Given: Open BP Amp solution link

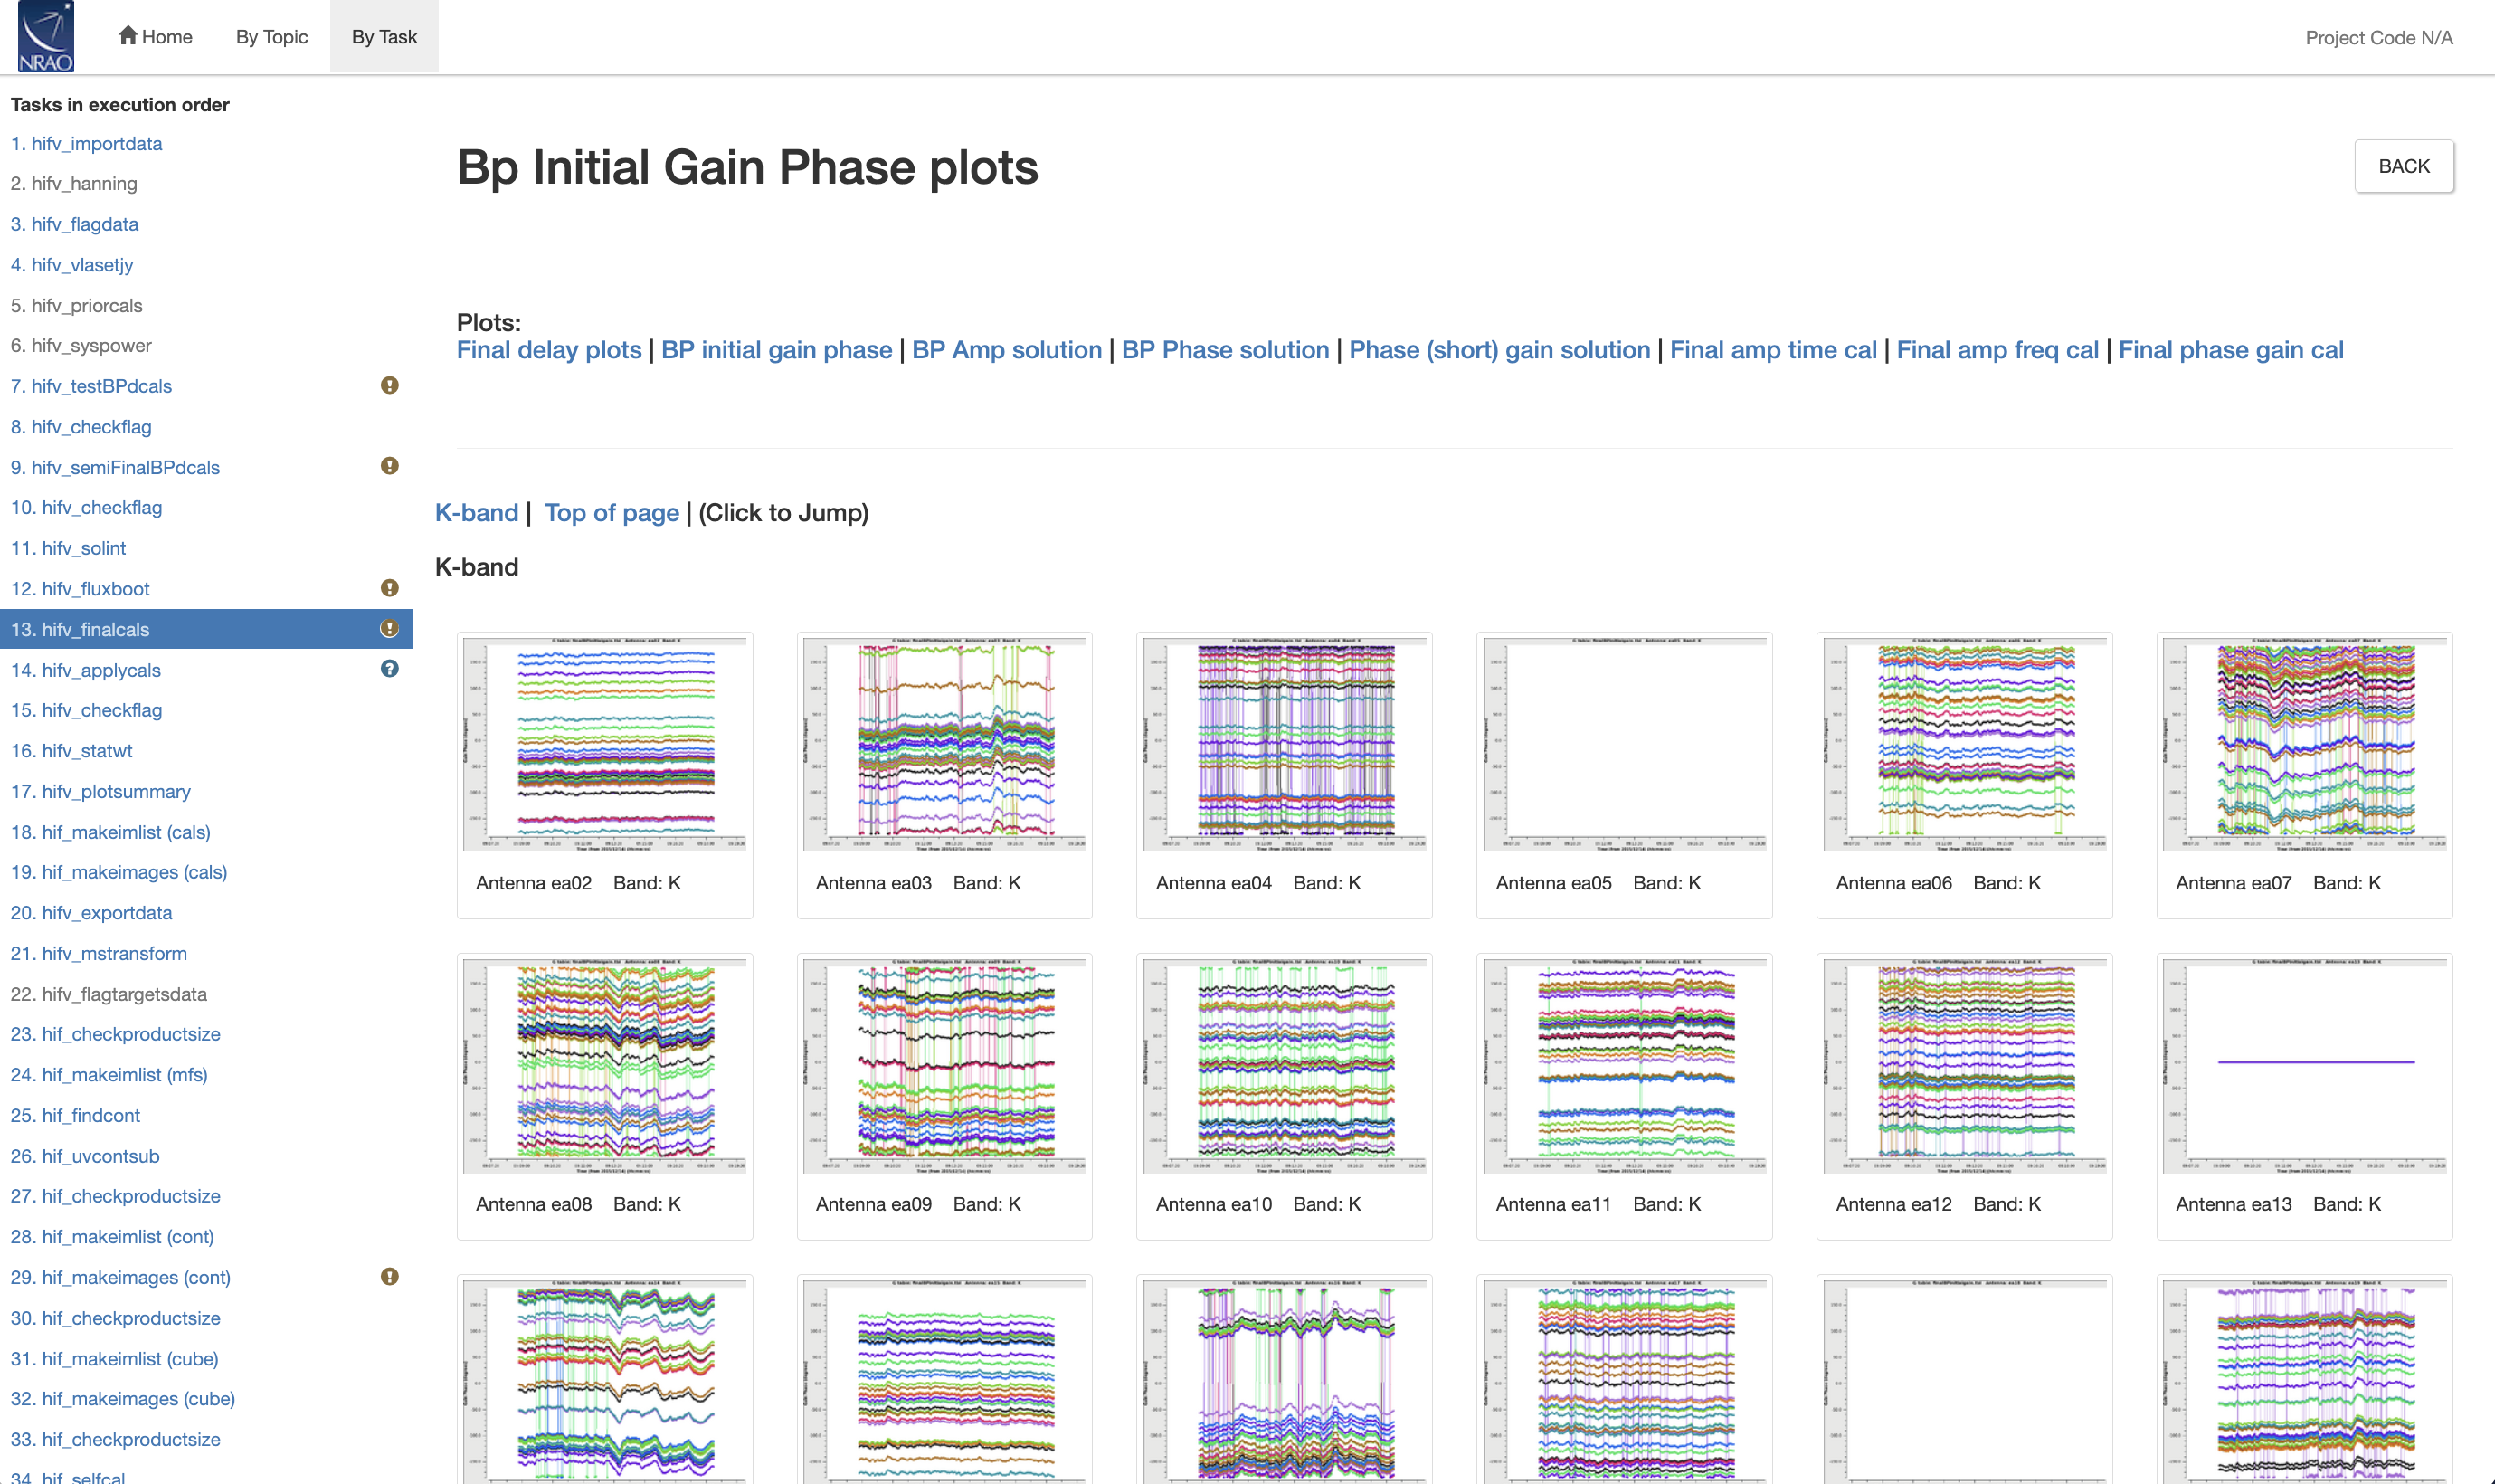Looking at the screenshot, I should point(1007,350).
